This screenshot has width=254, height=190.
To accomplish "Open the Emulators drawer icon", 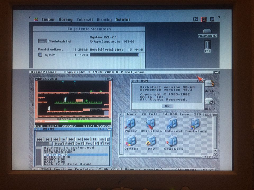I will (x=196, y=123).
